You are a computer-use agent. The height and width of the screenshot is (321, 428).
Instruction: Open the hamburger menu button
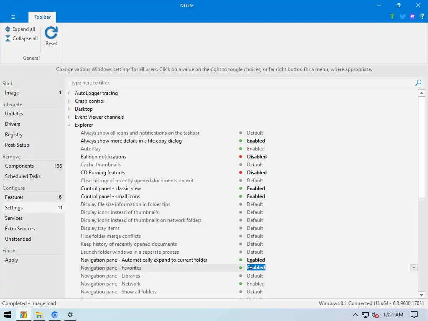click(x=13, y=17)
